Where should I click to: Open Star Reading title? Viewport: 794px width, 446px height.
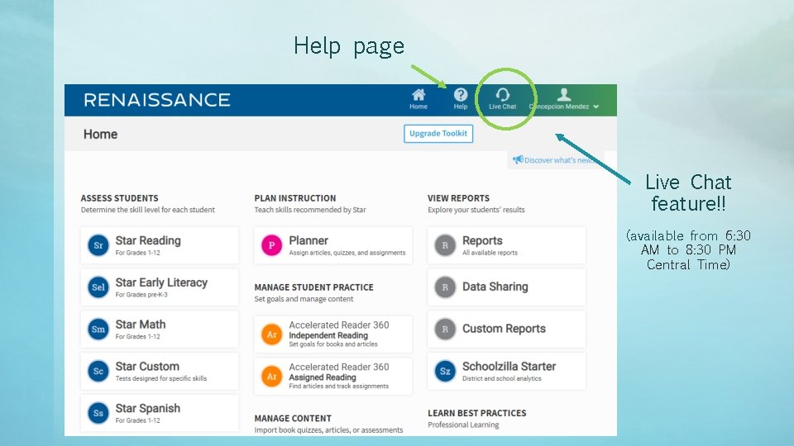pos(148,240)
